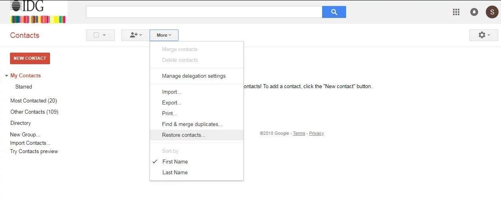Viewport: 501px width, 199px height.
Task: Open Other Contacts (109) in sidebar
Action: (34, 112)
